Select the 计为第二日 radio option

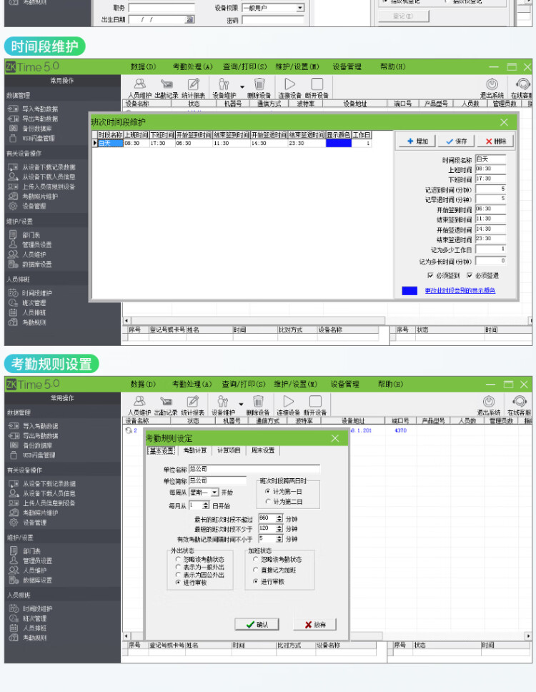click(267, 502)
